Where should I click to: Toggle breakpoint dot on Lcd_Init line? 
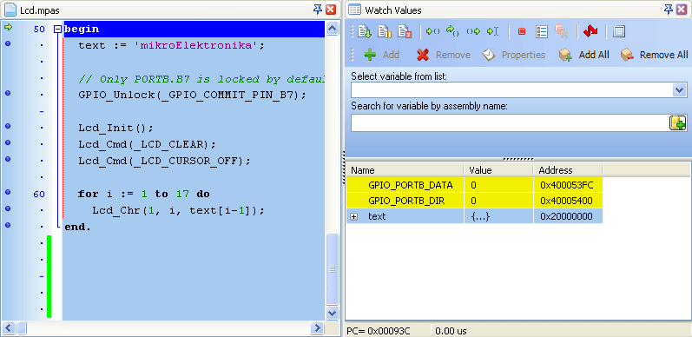point(8,126)
